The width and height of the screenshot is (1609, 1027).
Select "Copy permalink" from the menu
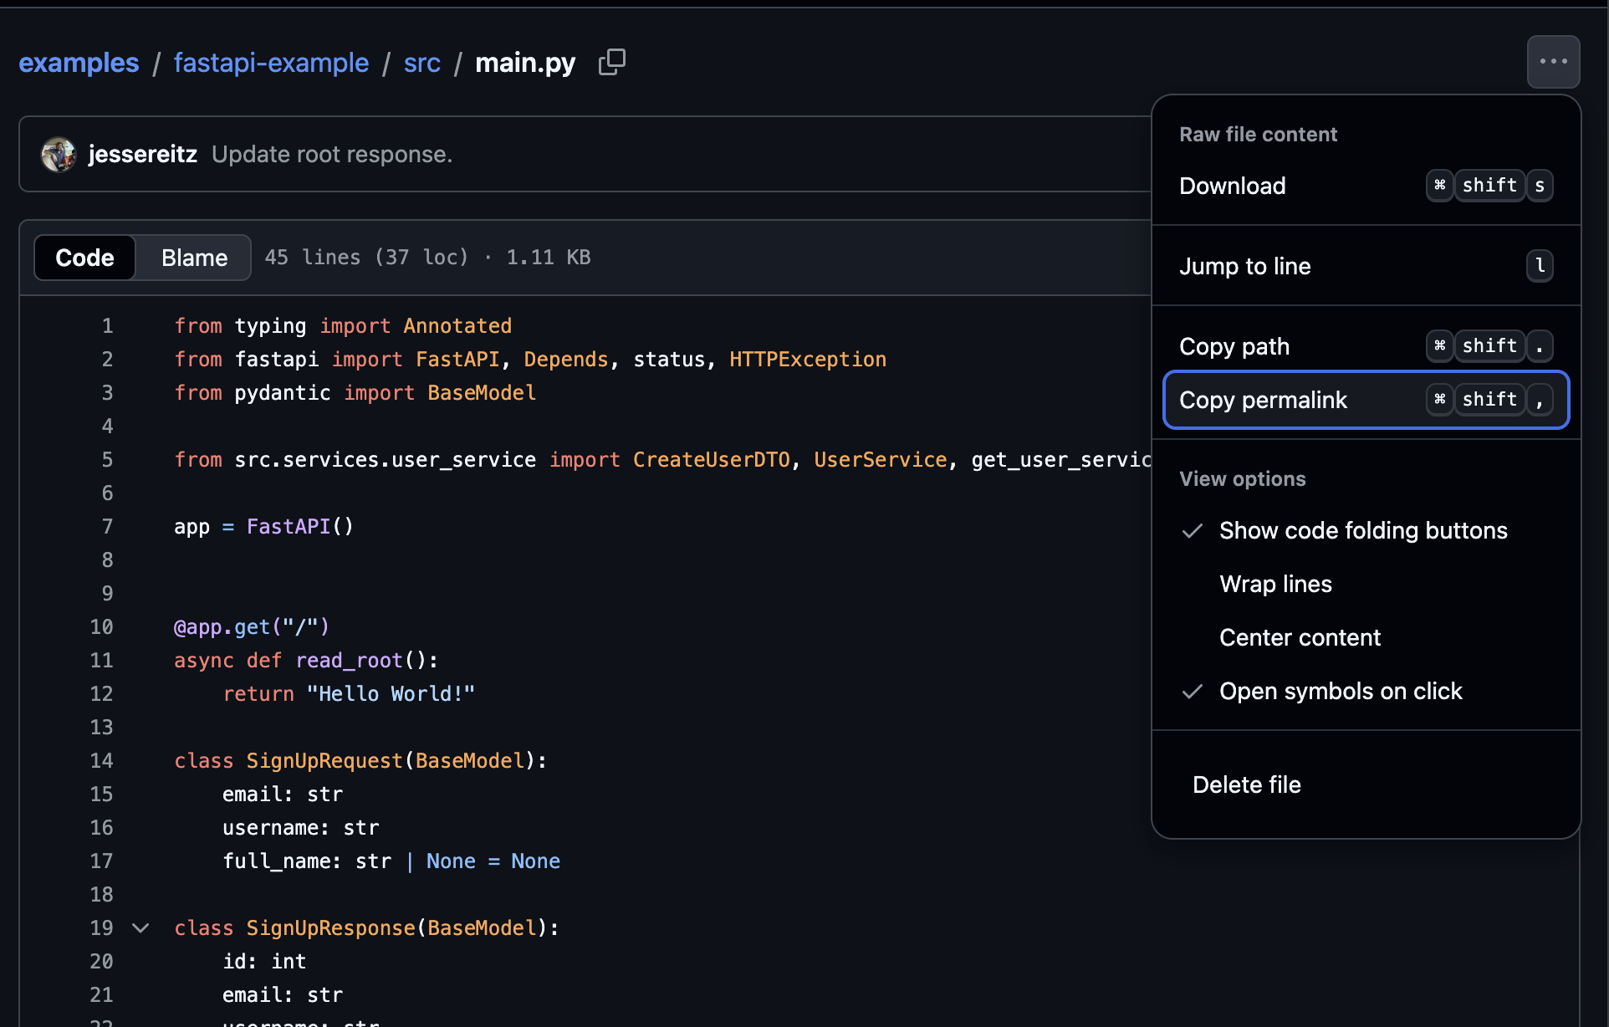(x=1263, y=400)
